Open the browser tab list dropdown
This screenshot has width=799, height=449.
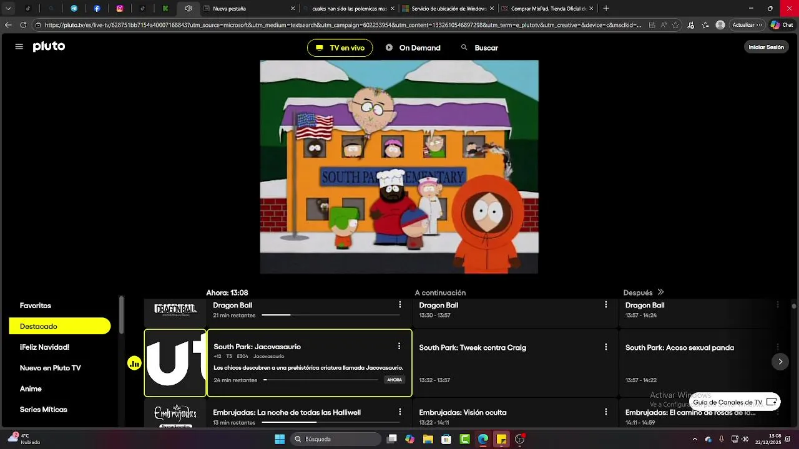click(8, 9)
